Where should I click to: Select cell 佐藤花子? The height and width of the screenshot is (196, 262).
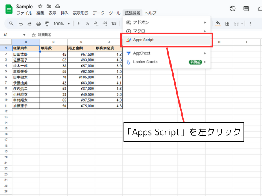pos(26,60)
